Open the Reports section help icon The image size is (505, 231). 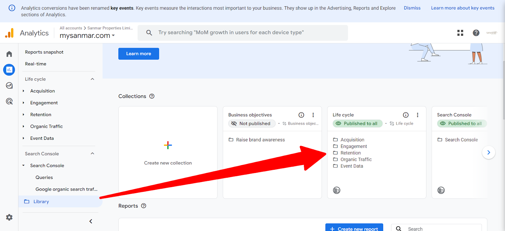click(x=144, y=206)
